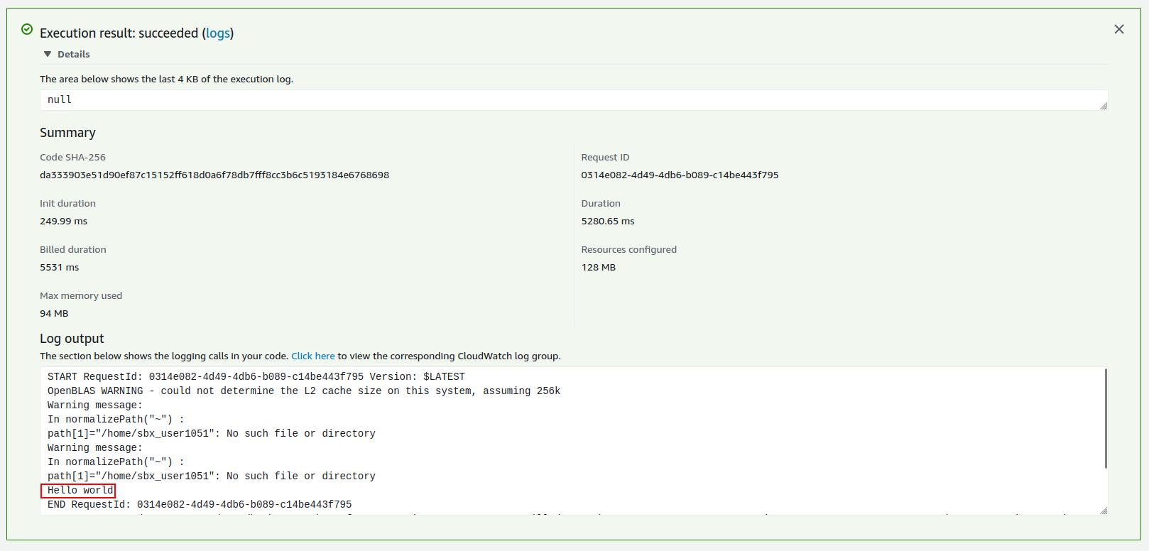This screenshot has height=551, width=1149.
Task: Select the 249.99 ms init duration value
Action: [x=63, y=222]
